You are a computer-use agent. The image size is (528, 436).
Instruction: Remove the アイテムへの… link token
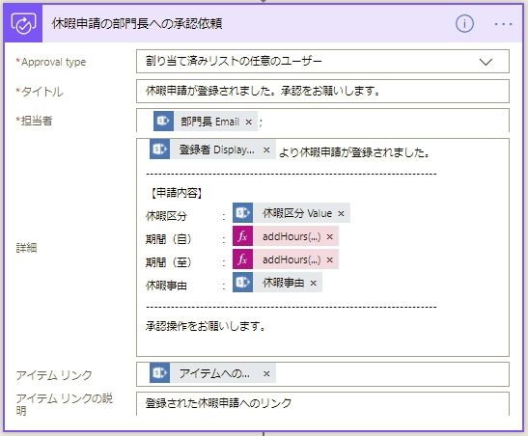pos(266,373)
